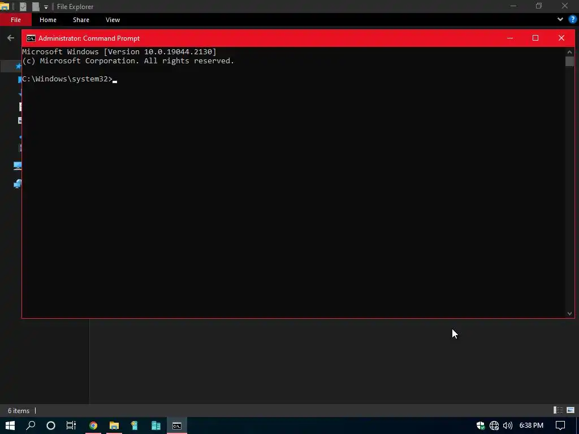Open network globe tray icon

(x=494, y=426)
